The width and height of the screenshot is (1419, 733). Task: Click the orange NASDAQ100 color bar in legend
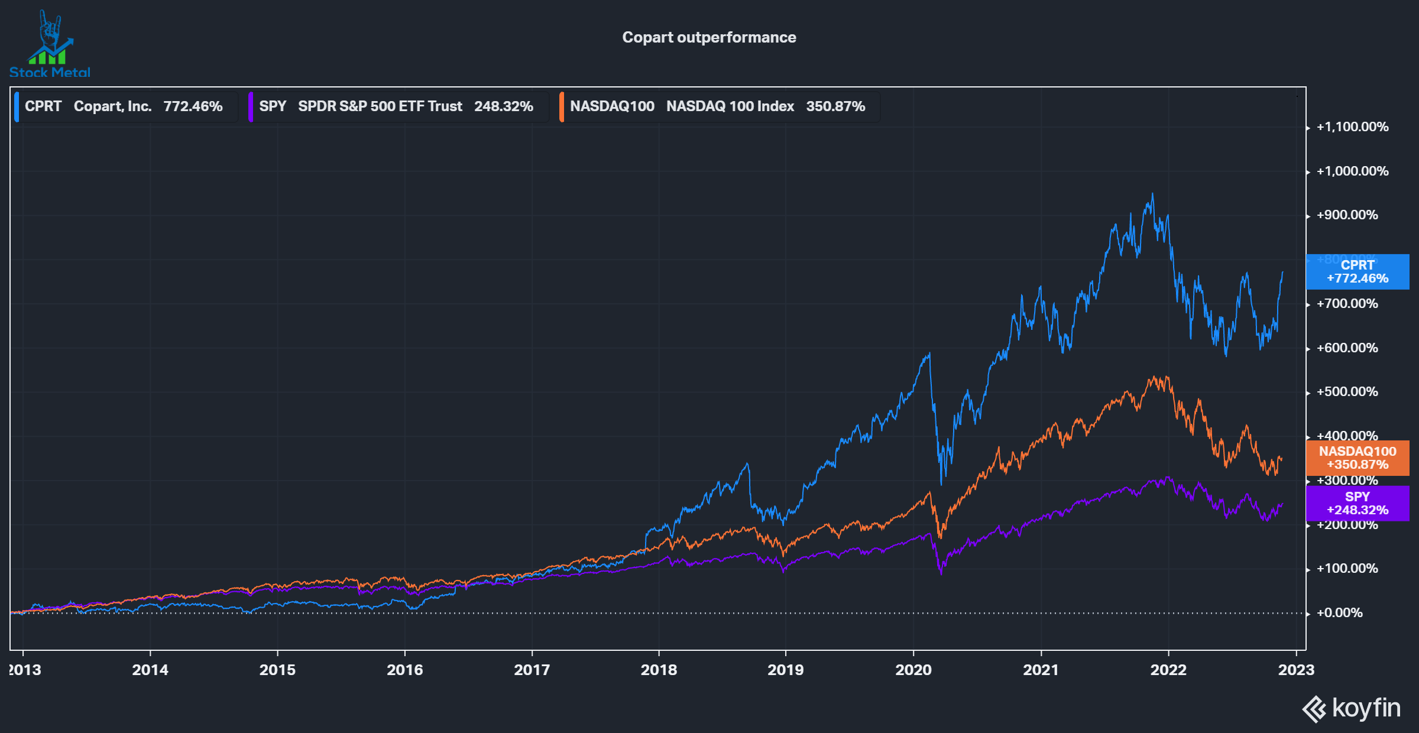tap(562, 106)
